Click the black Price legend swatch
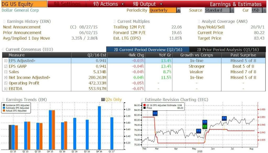Screen dimensions: 268x153 click(144, 108)
